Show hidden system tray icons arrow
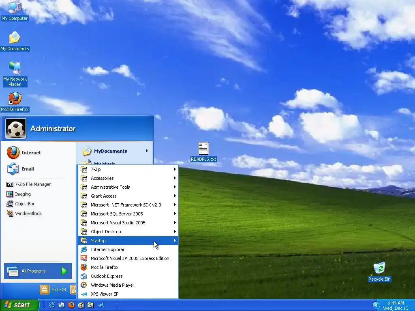This screenshot has width=415, height=311. pyautogui.click(x=376, y=305)
